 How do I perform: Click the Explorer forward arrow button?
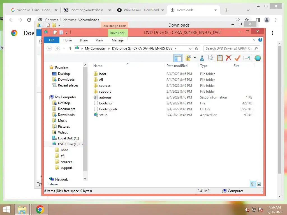[x=57, y=48]
